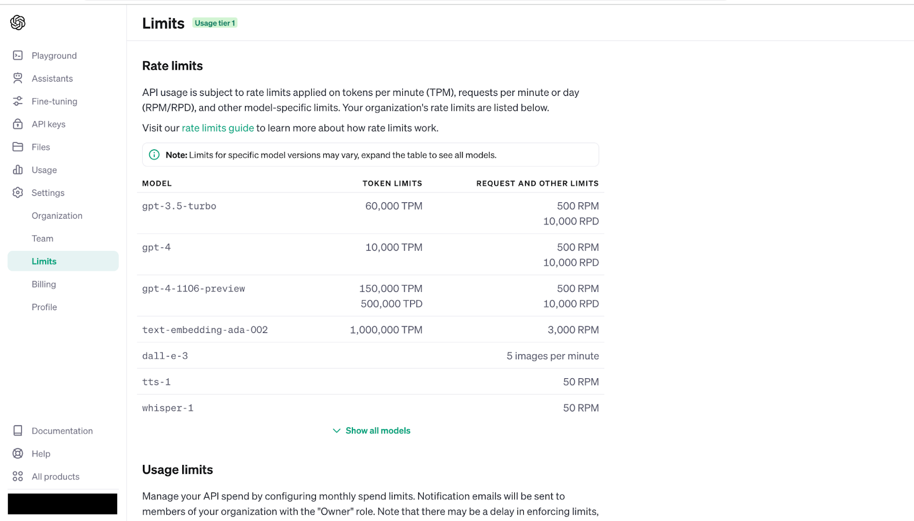
Task: Click the API keys lock icon
Action: (18, 124)
